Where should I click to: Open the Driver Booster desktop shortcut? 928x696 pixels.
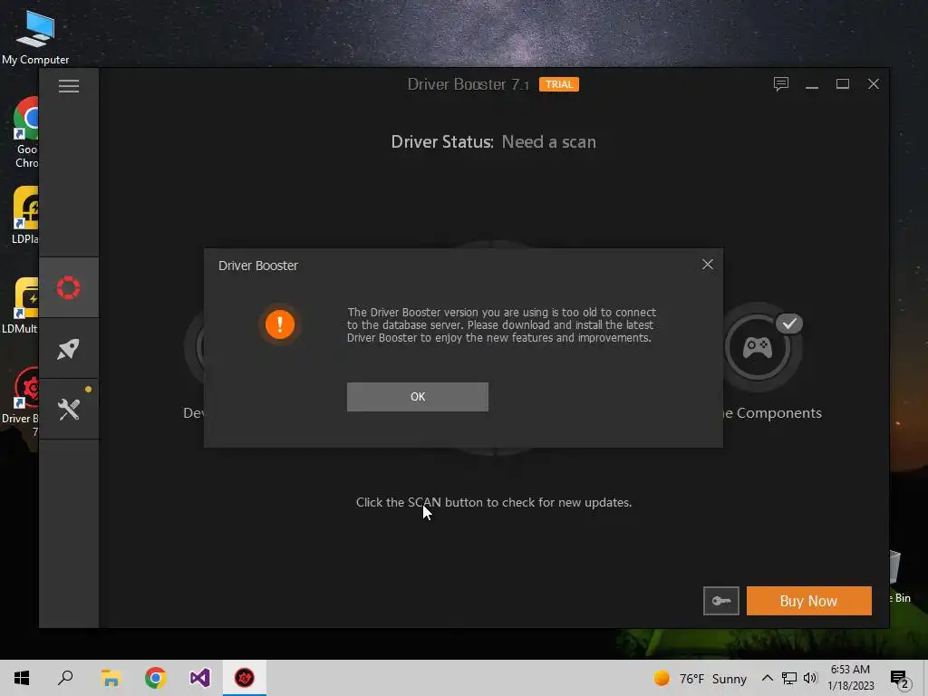(x=20, y=402)
